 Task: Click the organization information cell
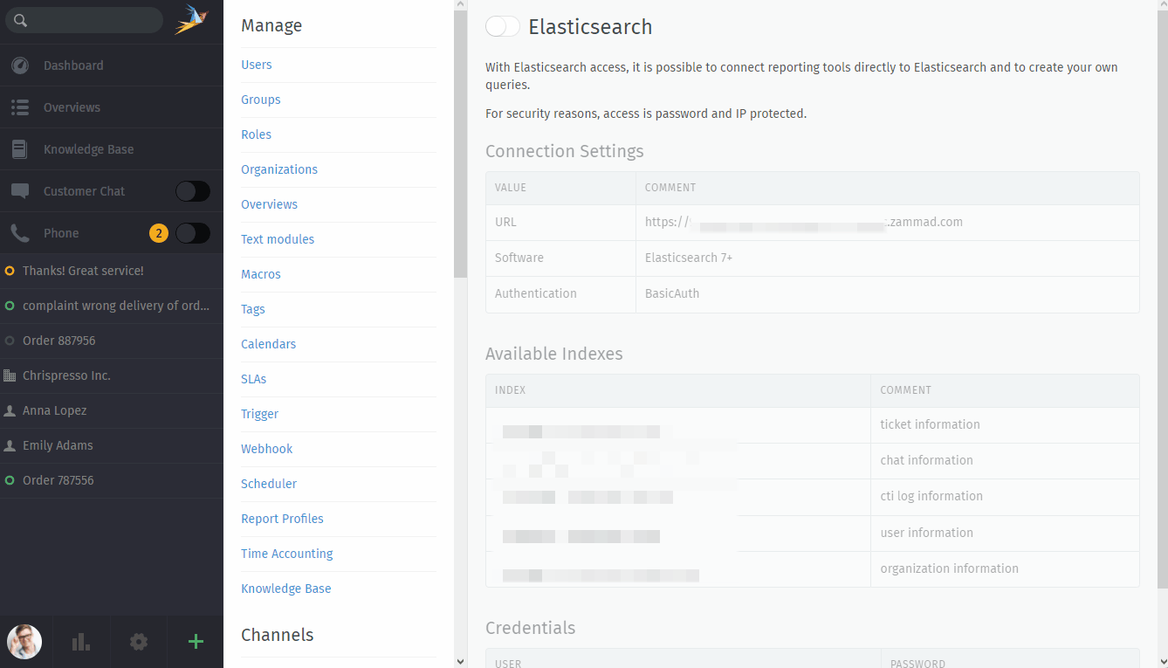[1005, 568]
